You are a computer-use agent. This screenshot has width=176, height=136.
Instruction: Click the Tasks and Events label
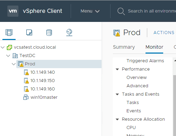pyautogui.click(x=141, y=94)
